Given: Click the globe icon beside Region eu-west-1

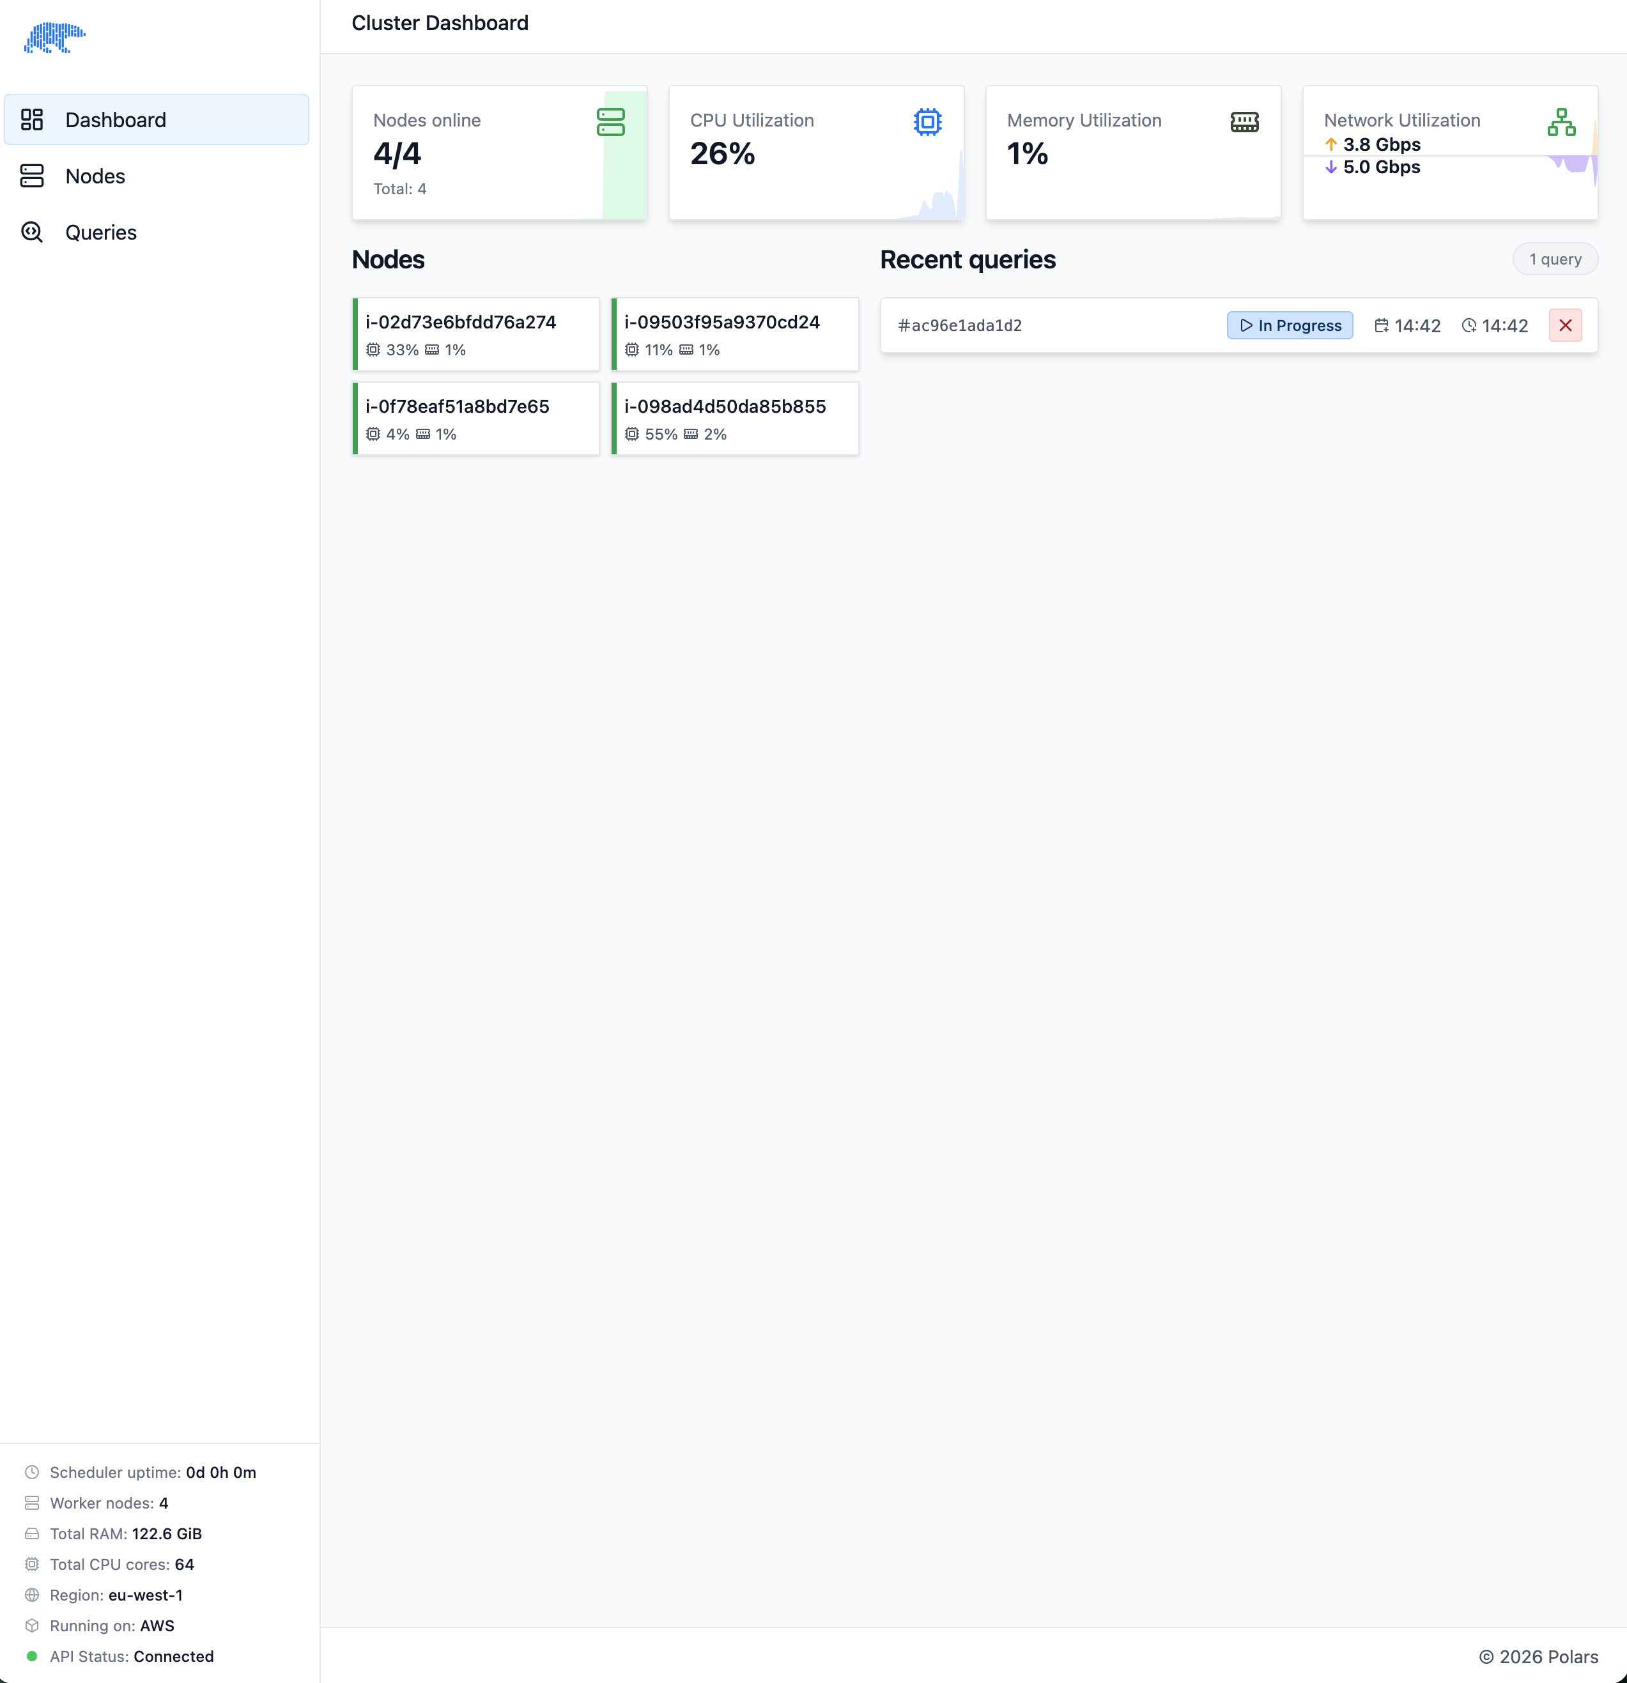Looking at the screenshot, I should tap(33, 1595).
